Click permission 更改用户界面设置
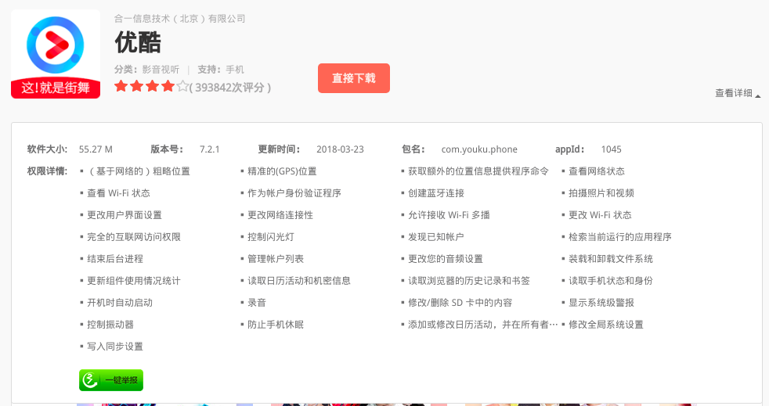769x406 pixels. pyautogui.click(x=124, y=215)
